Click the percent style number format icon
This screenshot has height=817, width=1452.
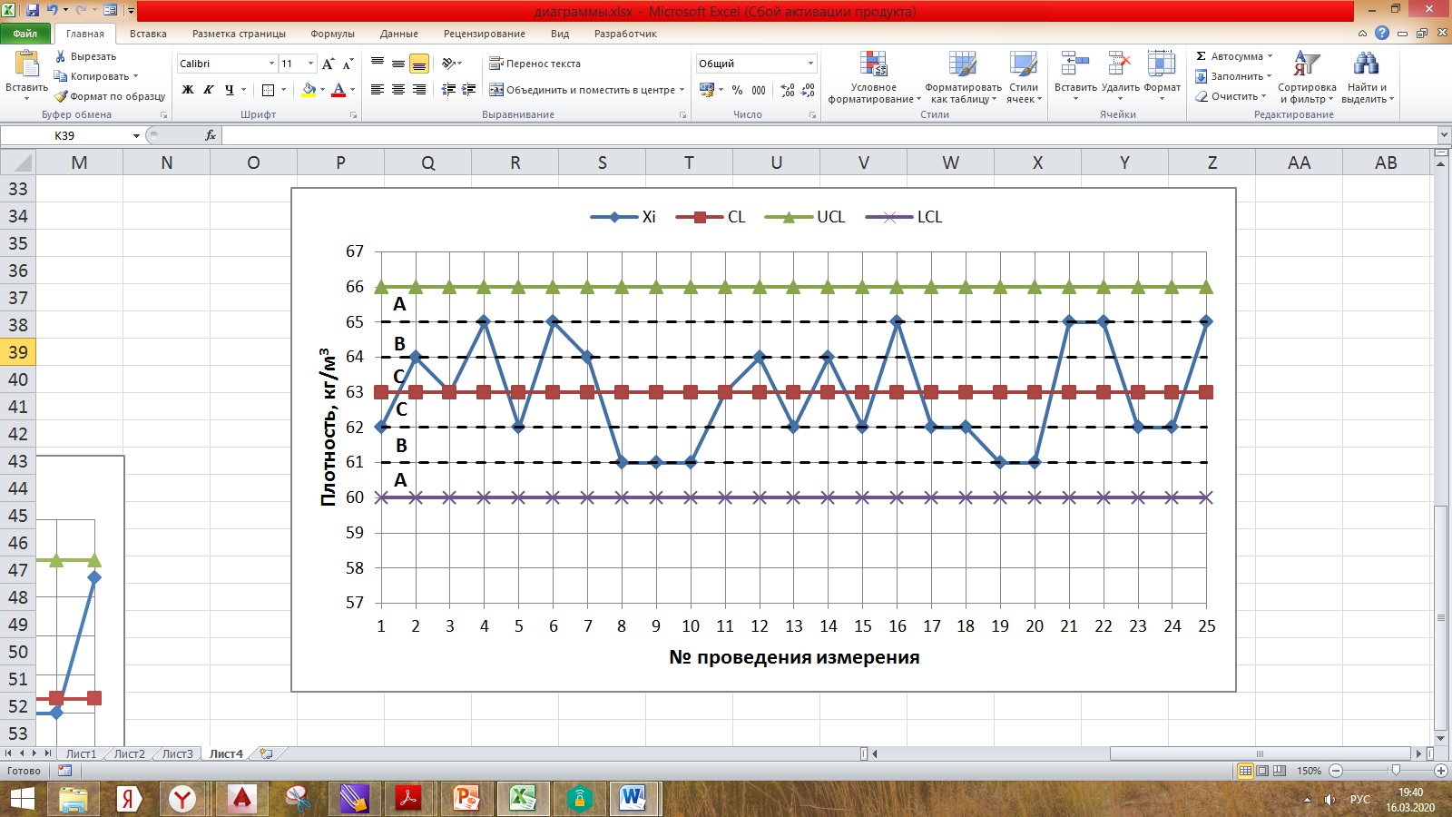[737, 90]
